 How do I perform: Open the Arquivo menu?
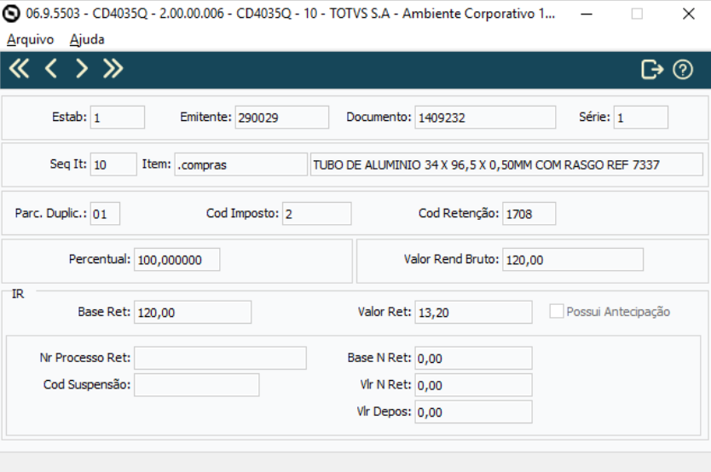click(x=30, y=39)
